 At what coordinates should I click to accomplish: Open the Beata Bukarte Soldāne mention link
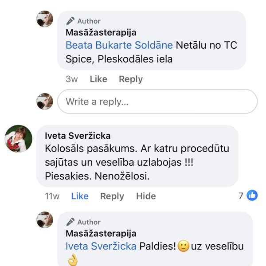coord(119,45)
